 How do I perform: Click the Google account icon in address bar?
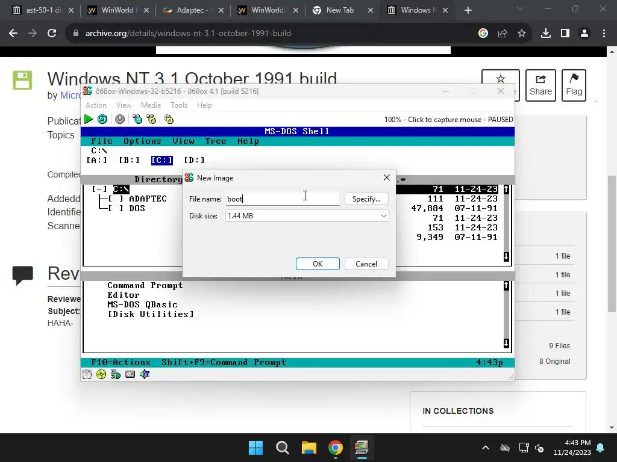coord(483,34)
